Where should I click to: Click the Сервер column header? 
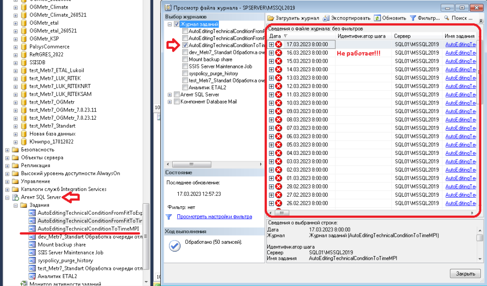coord(417,36)
